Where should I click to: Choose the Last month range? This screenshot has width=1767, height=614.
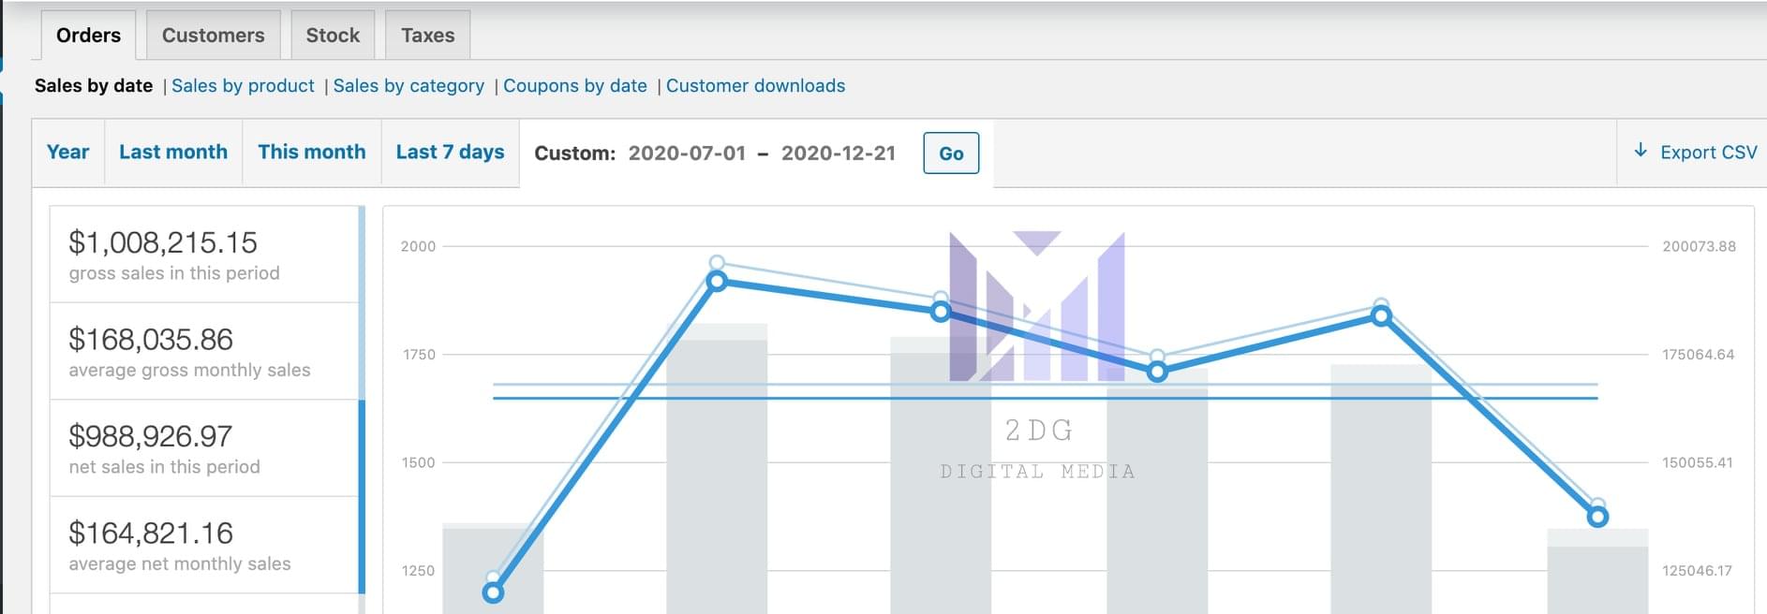click(173, 153)
